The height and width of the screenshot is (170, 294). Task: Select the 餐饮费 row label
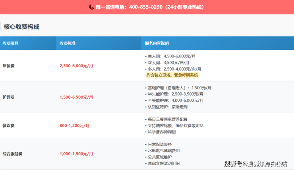pos(8,126)
